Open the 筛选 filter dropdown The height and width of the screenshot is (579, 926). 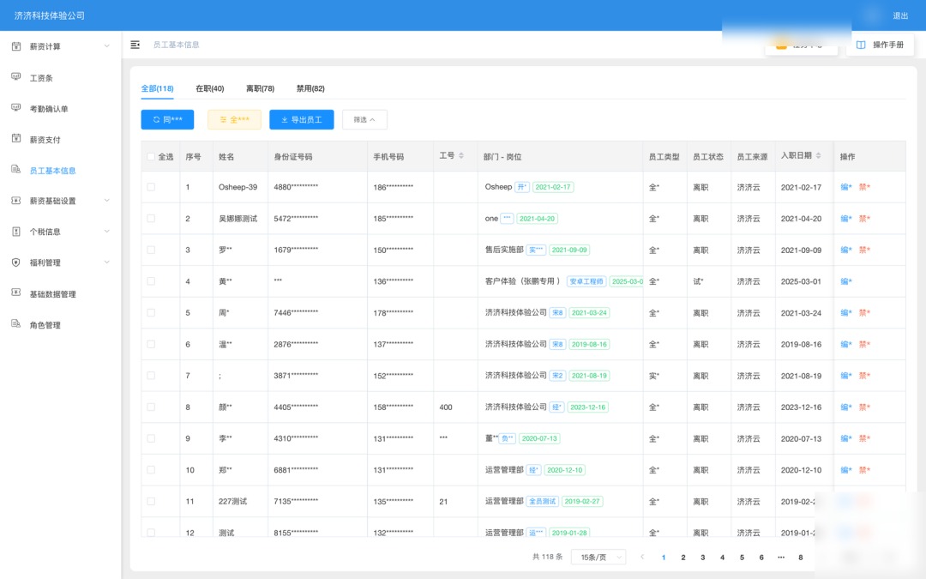[x=364, y=119]
